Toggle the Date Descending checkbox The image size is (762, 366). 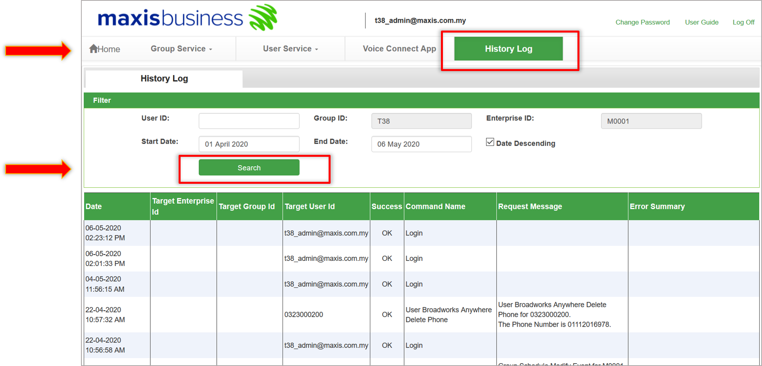point(490,142)
